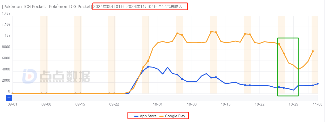325x122 pixels.
Task: Click the gray zoom slider bar under the chart
Action: [165, 98]
